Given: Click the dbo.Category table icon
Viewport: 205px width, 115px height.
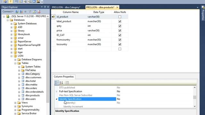Looking at the screenshot, I should pyautogui.click(x=23, y=74).
